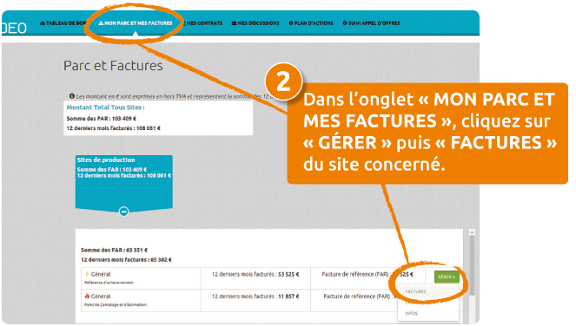Click '12 derniers mois facturés : 65 382 €'

(x=126, y=259)
